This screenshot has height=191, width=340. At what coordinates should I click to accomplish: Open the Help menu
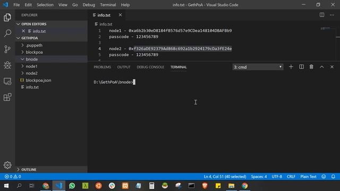[x=125, y=5]
